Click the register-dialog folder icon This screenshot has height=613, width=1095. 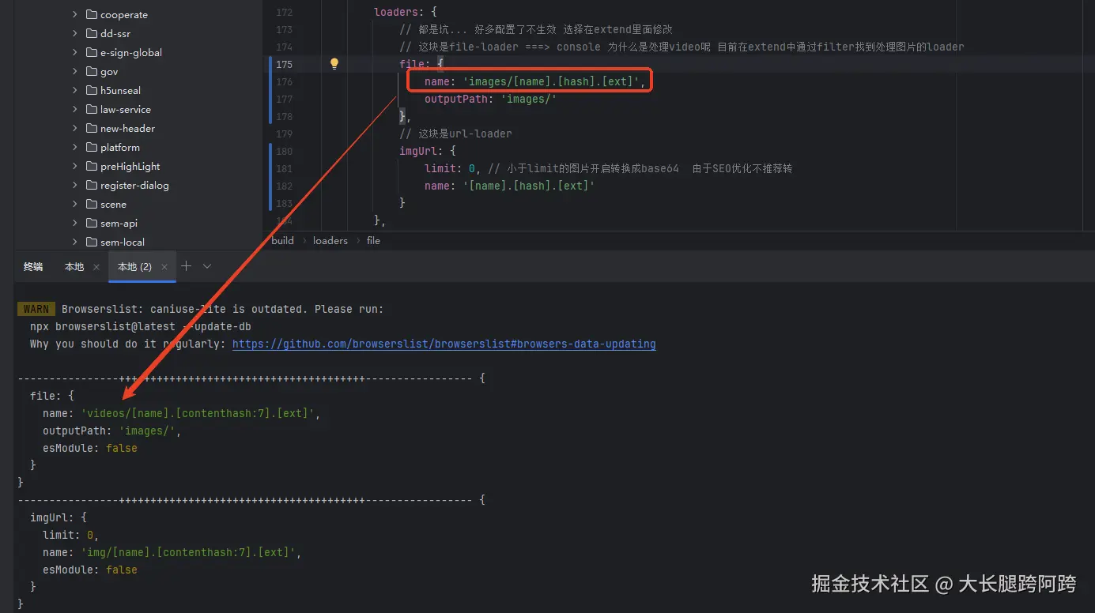91,185
